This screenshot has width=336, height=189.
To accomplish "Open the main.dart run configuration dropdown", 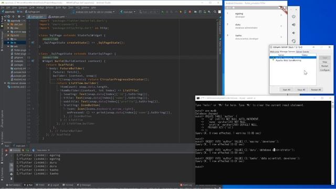I will pyautogui.click(x=128, y=12).
